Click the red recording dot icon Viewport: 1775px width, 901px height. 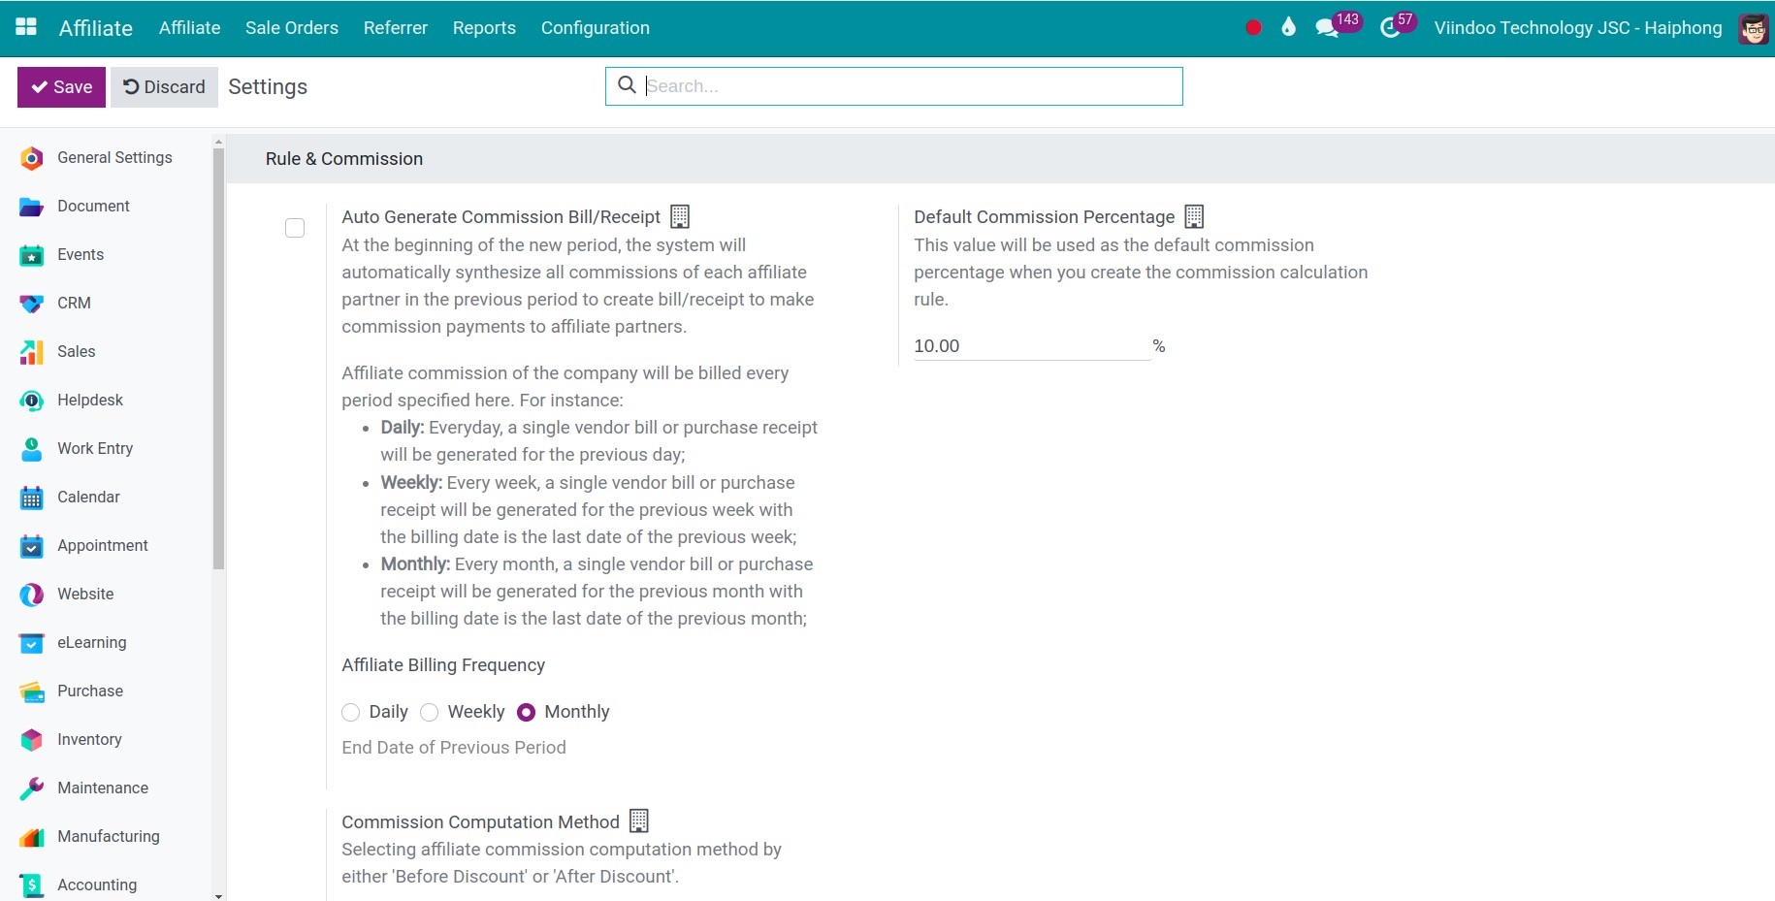(x=1253, y=27)
